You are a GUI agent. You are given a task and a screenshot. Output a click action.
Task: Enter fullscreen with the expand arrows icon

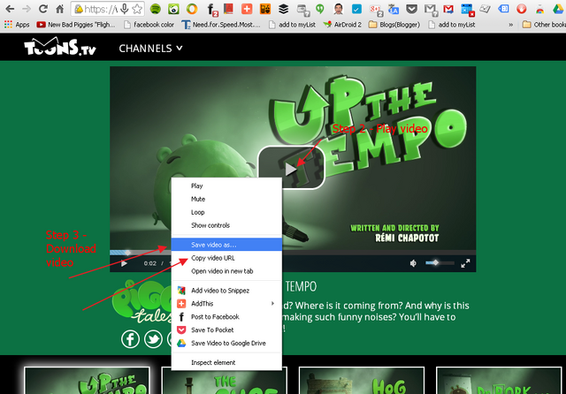465,263
